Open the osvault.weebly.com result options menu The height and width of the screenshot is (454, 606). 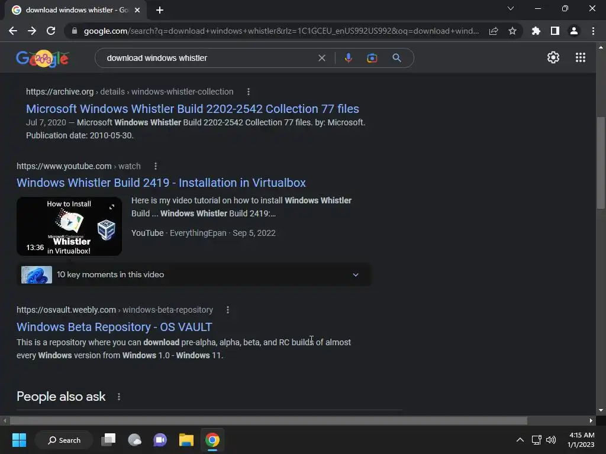[x=228, y=310]
